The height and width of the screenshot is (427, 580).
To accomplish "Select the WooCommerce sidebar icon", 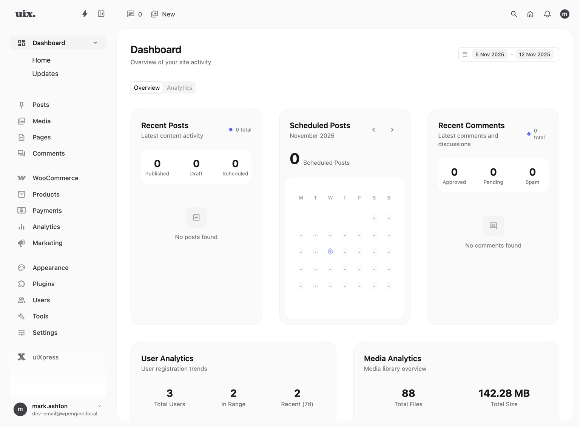I will pyautogui.click(x=22, y=178).
